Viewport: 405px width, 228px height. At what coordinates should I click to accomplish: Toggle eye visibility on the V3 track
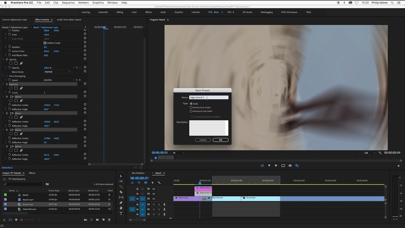(x=153, y=189)
